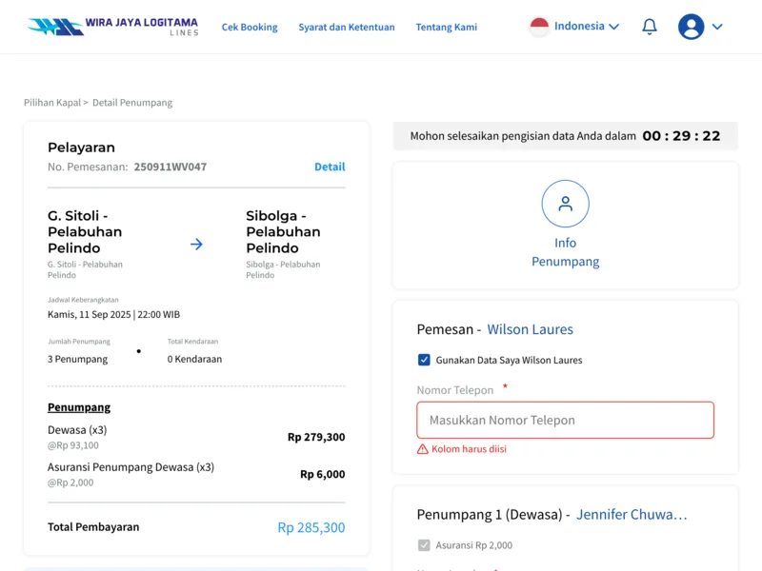762x571 pixels.
Task: Click the Info Penumpang person icon
Action: pyautogui.click(x=565, y=204)
